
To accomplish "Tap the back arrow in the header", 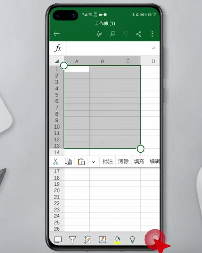I will pos(57,34).
